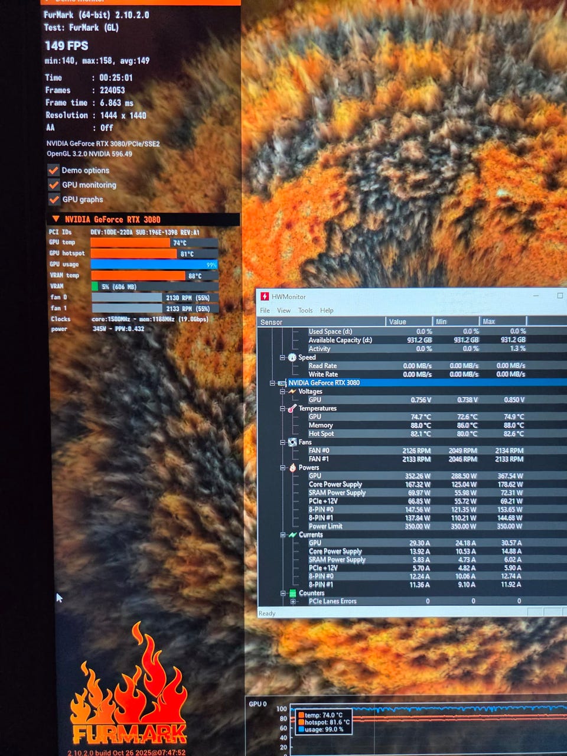Select the Hot Spot temperature row

tap(412, 434)
